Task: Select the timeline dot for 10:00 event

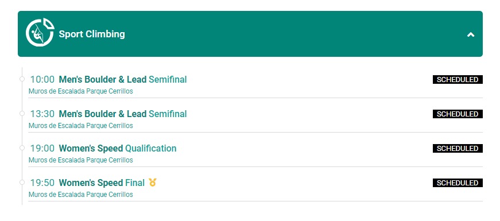Action: coord(22,79)
